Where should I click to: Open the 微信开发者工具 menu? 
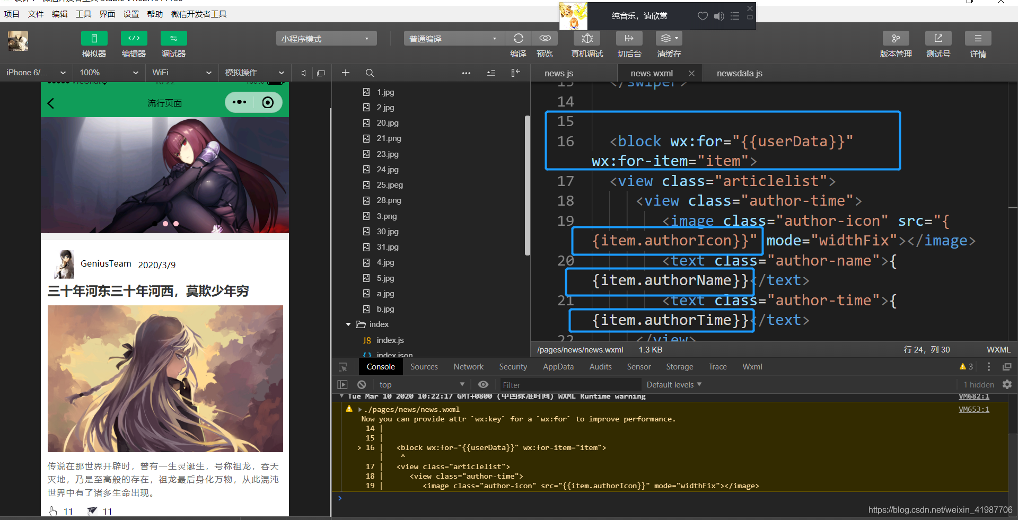click(199, 14)
